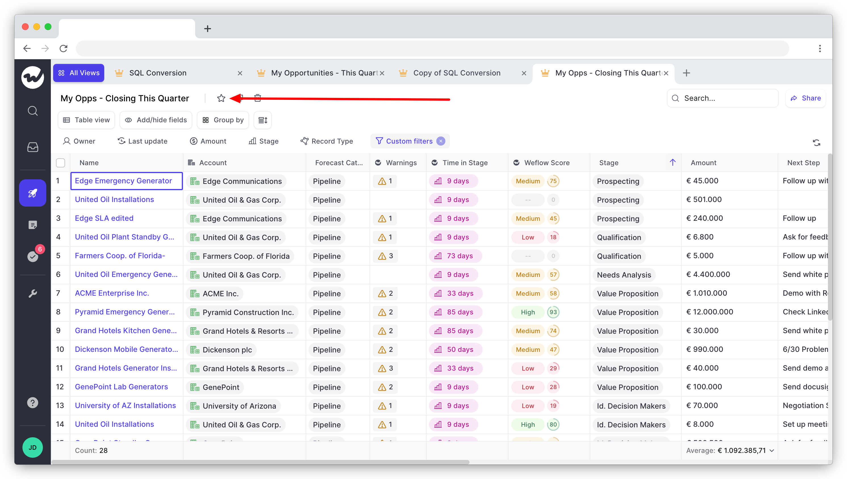Open the Stage filter dropdown
847x479 pixels.
264,141
